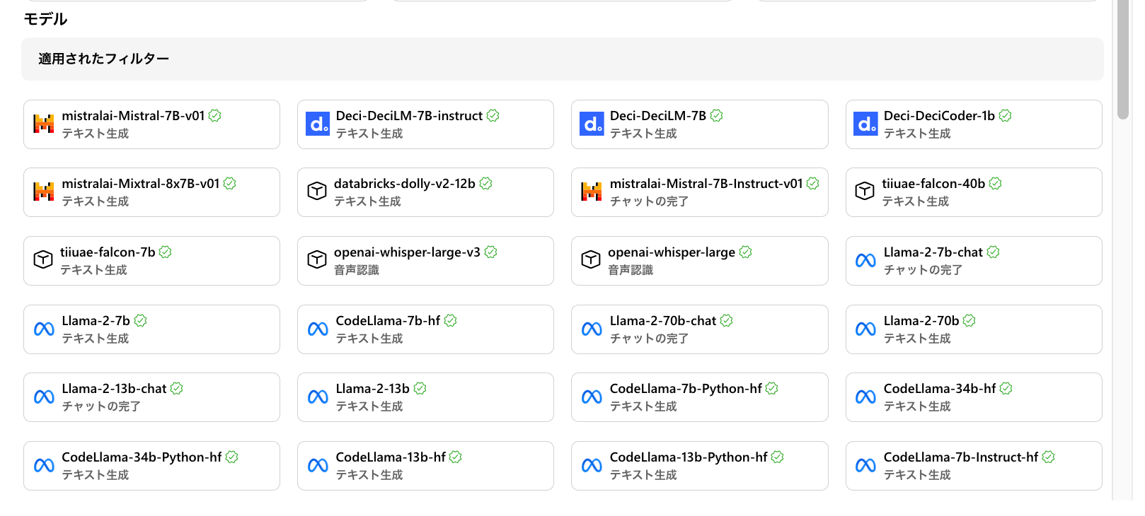The height and width of the screenshot is (516, 1145).
Task: Click the cube icon on openai-whisper-large-v3
Action: coord(317,259)
